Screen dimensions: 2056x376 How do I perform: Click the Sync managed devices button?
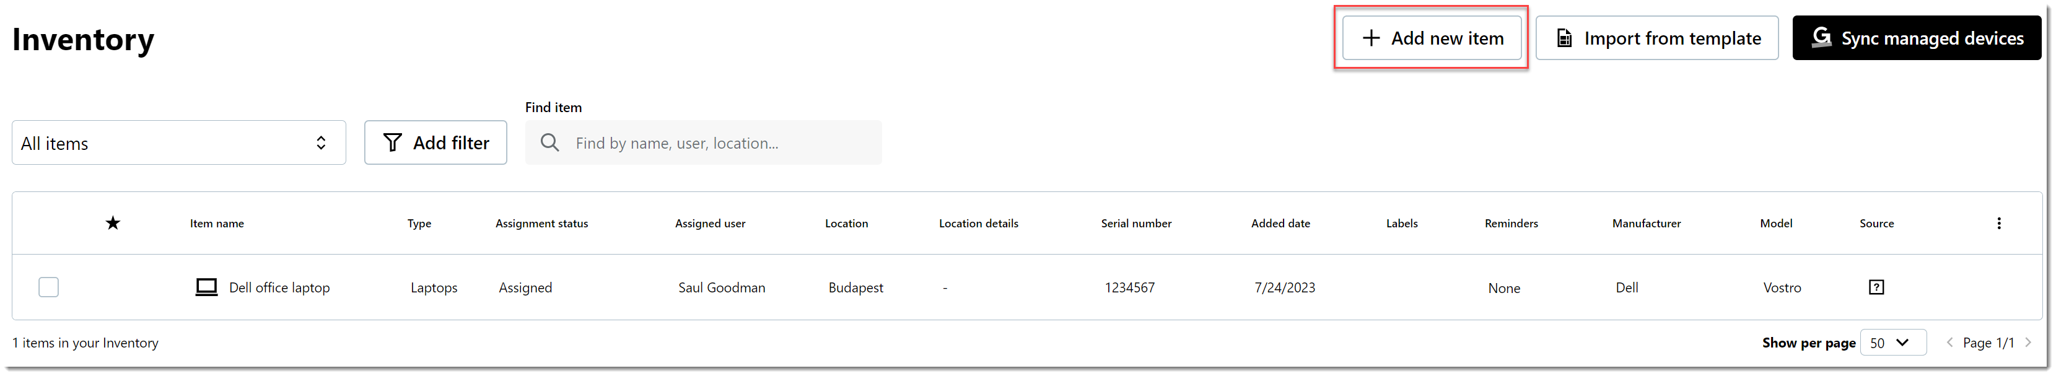pyautogui.click(x=1917, y=37)
